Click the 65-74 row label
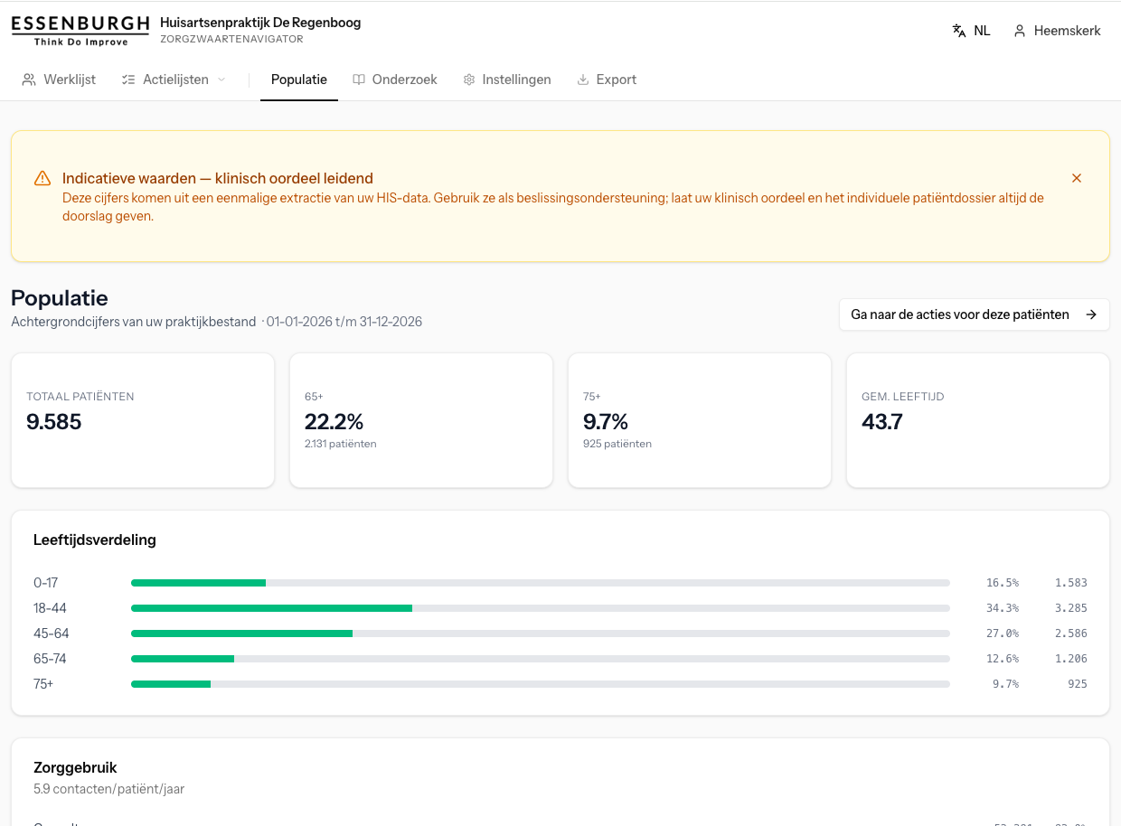This screenshot has width=1121, height=826. tap(50, 659)
